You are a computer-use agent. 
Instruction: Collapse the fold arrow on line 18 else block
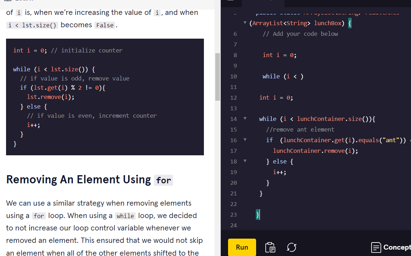pos(245,161)
